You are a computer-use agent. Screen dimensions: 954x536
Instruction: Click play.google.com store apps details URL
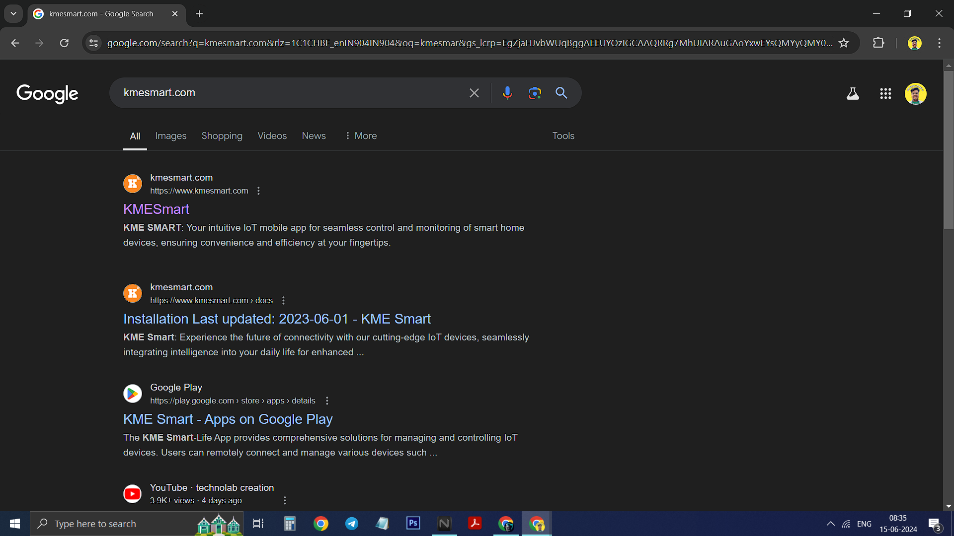[x=233, y=401]
